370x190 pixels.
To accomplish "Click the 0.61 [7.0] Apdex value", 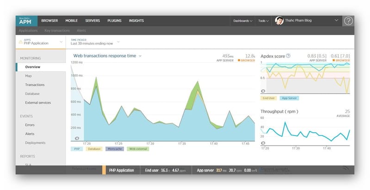I will click(x=340, y=56).
